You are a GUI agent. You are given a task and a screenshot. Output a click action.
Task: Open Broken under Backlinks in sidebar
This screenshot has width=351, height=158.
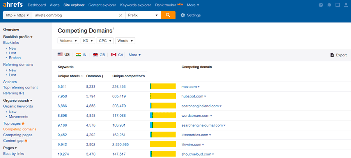pyautogui.click(x=15, y=58)
